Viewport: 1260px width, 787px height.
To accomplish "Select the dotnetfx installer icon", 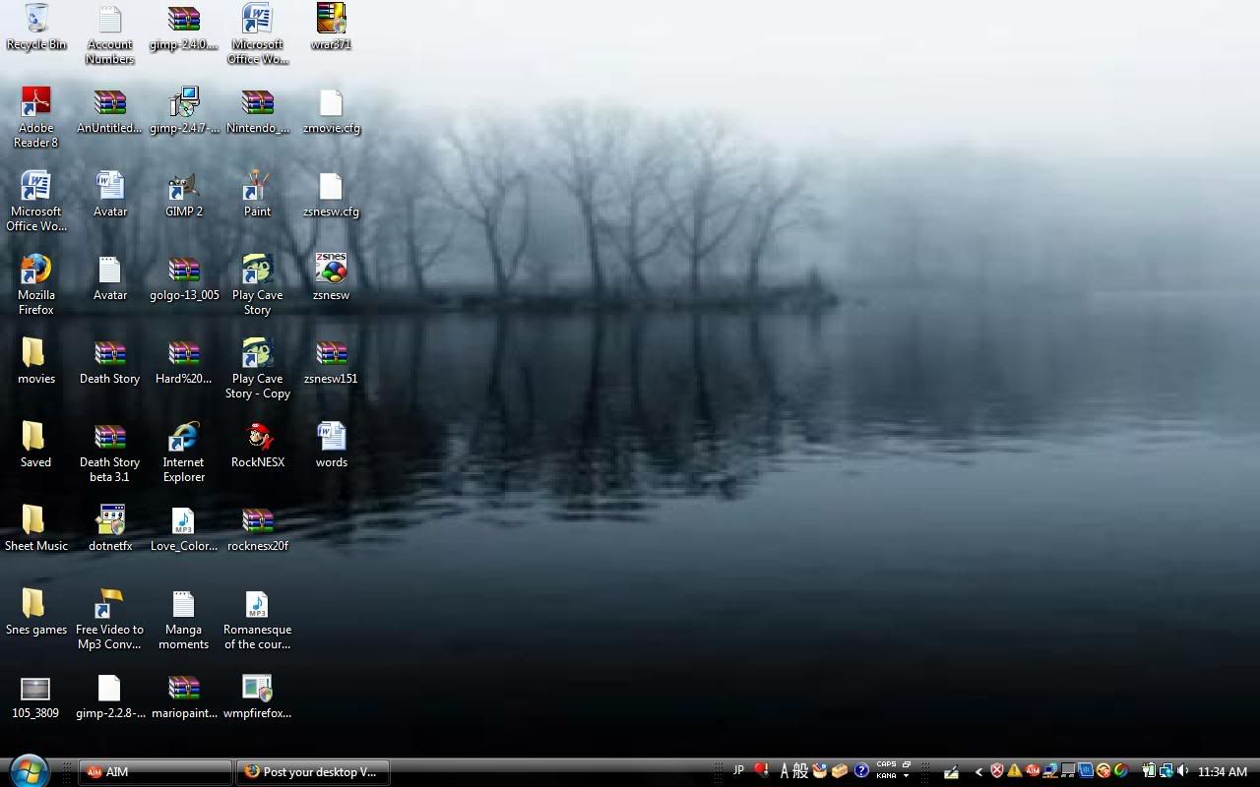I will coord(110,528).
